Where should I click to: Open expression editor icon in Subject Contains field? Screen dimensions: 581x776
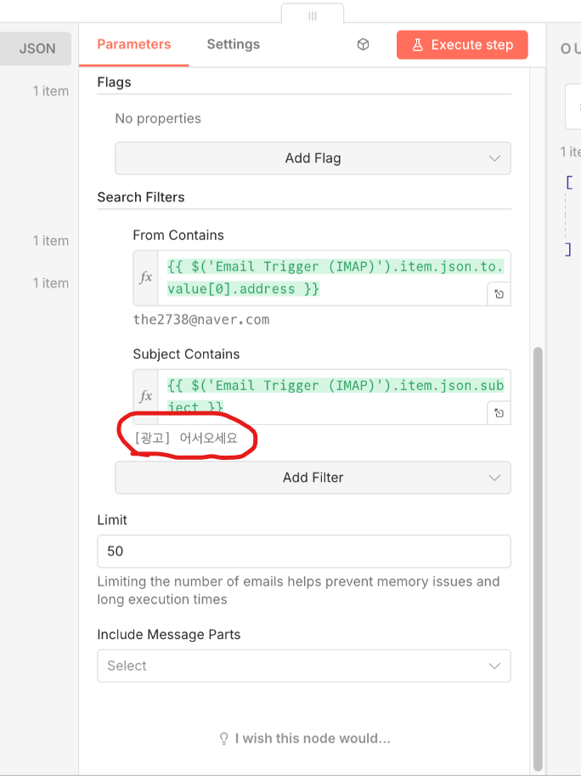[499, 413]
